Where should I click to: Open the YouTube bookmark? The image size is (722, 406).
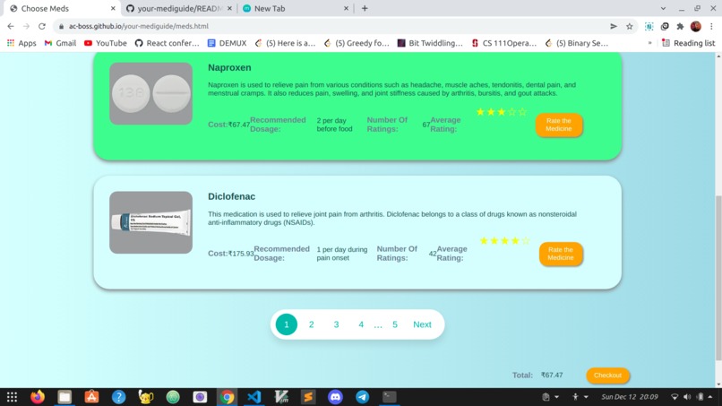(x=105, y=43)
